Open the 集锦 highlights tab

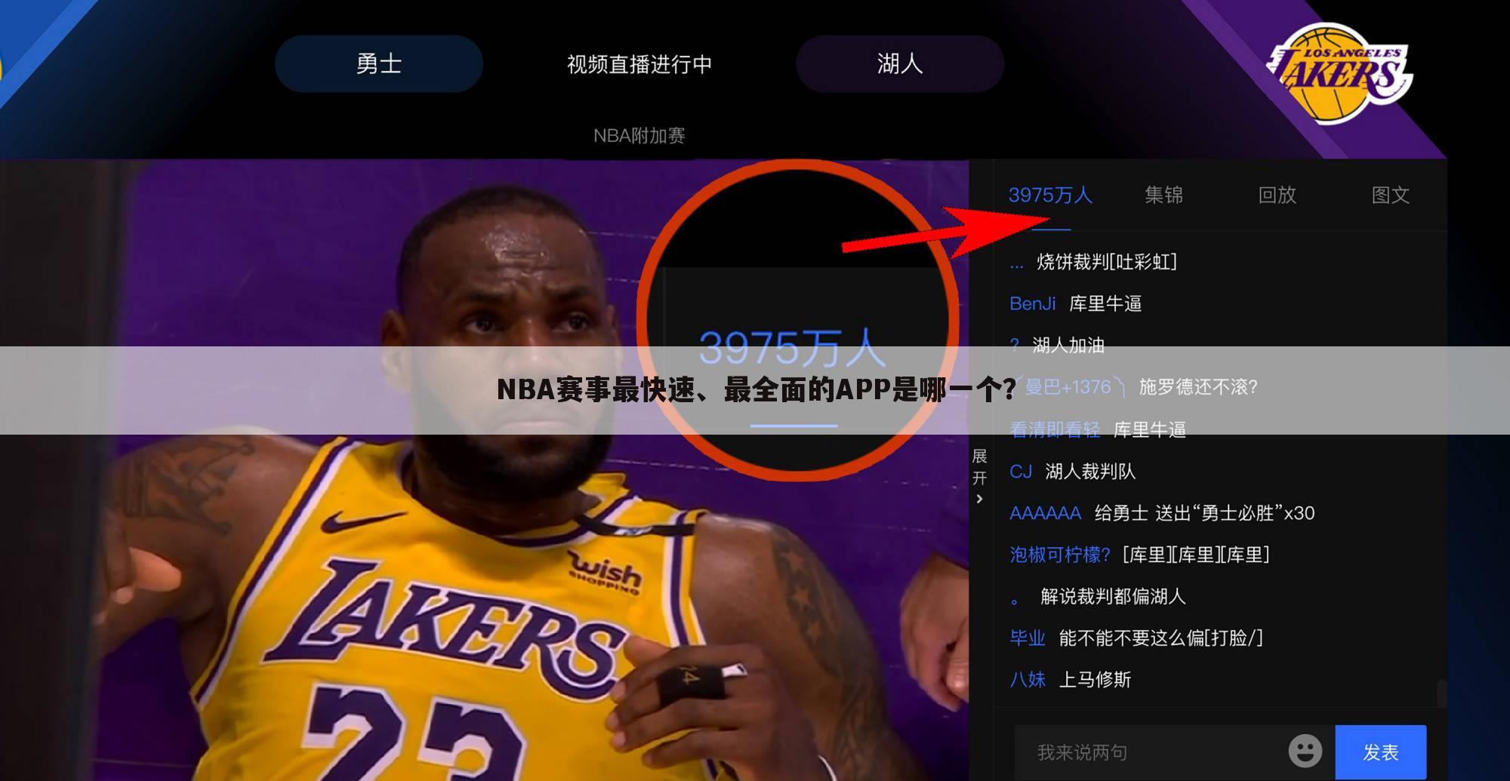coord(1163,195)
